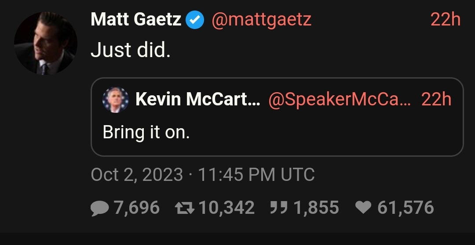The image size is (475, 245).
Task: Open Kevin McCarthy's small avatar
Action: click(x=115, y=100)
